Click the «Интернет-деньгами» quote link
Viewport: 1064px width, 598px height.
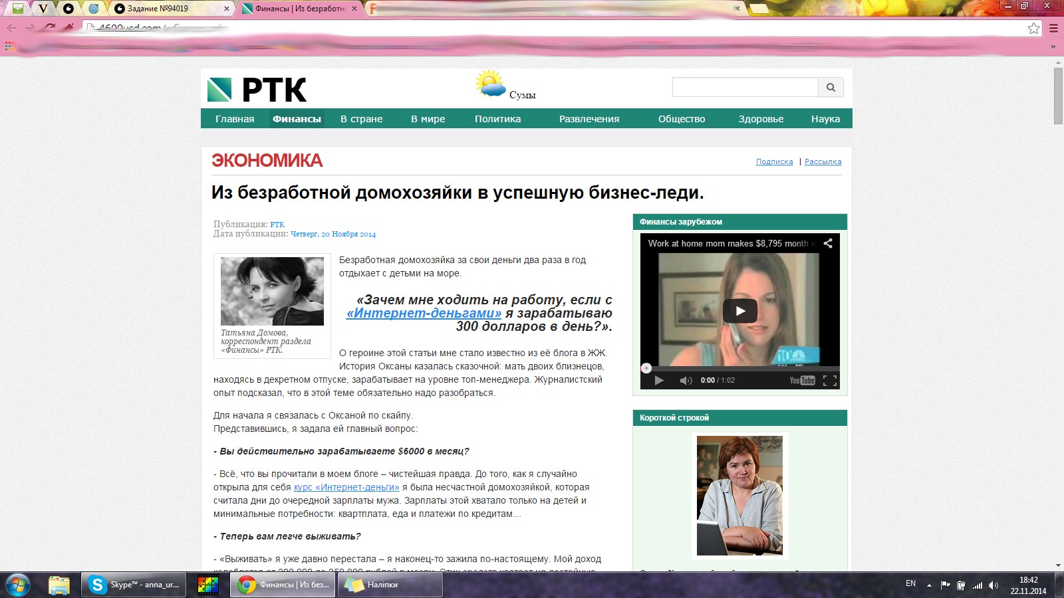pyautogui.click(x=424, y=313)
